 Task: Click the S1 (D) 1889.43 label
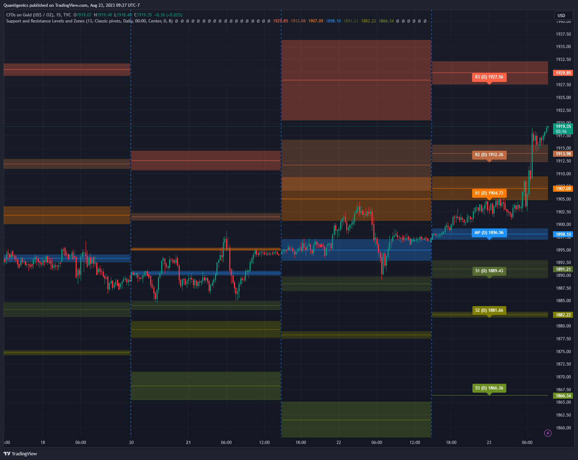(489, 271)
